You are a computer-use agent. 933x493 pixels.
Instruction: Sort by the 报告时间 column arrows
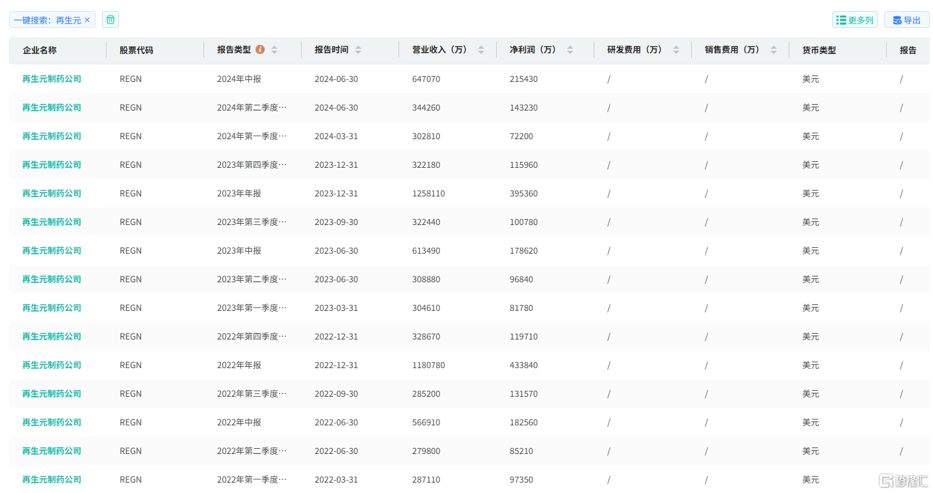tap(358, 49)
